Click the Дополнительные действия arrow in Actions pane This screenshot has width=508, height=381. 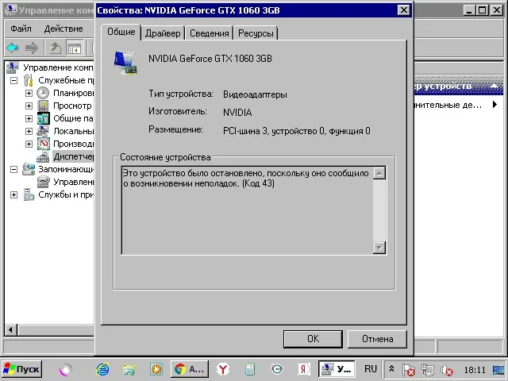click(x=495, y=105)
